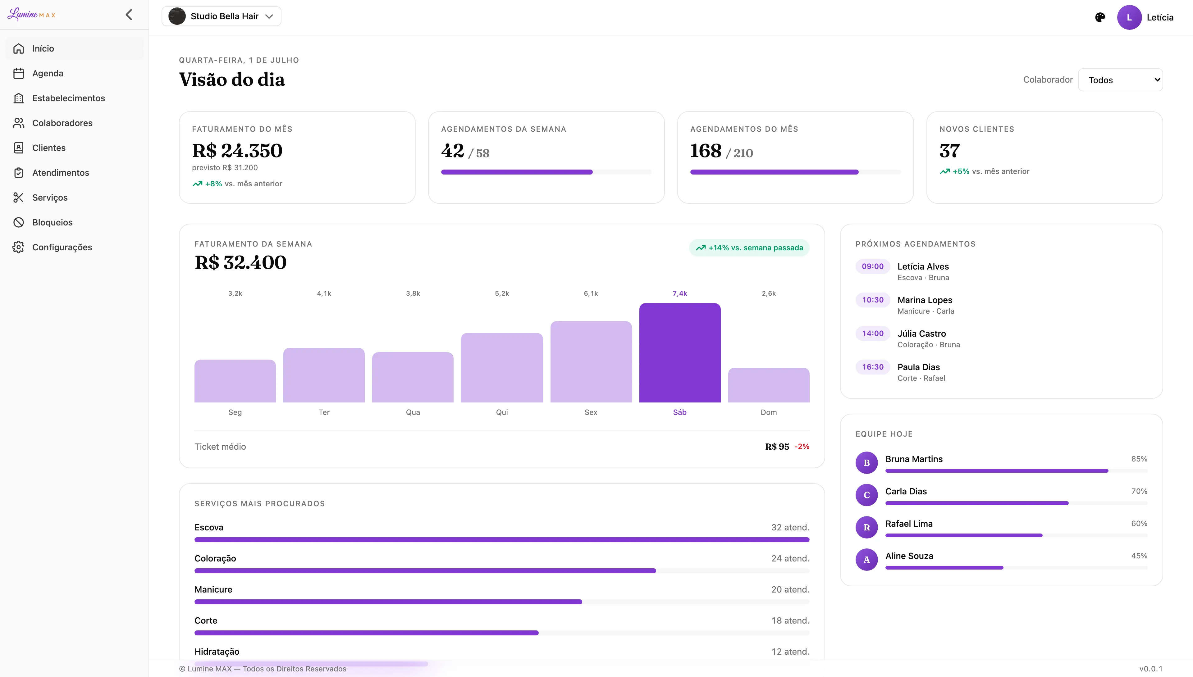Open the theme palette icon

pos(1100,18)
